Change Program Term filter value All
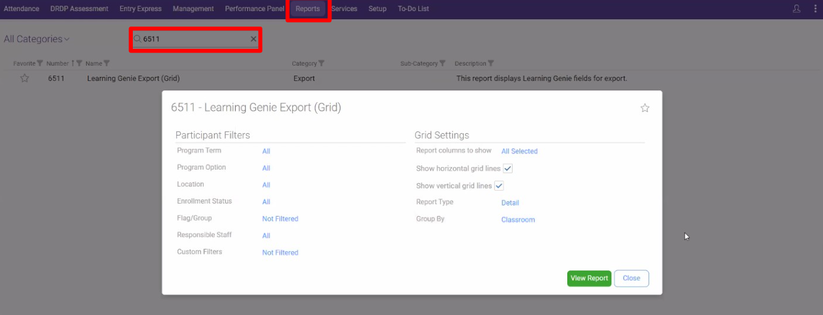Screen dimensions: 823x315 [266, 151]
